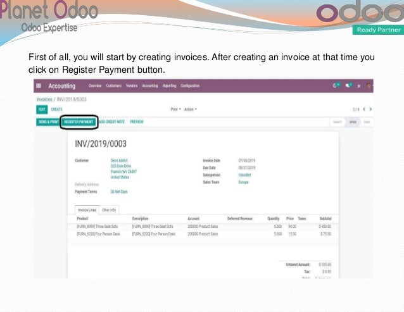The image size is (404, 312).
Task: Open the conversations chat icon
Action: point(349,85)
